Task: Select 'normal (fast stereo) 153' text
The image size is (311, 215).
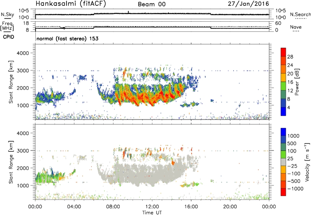Action: point(67,38)
